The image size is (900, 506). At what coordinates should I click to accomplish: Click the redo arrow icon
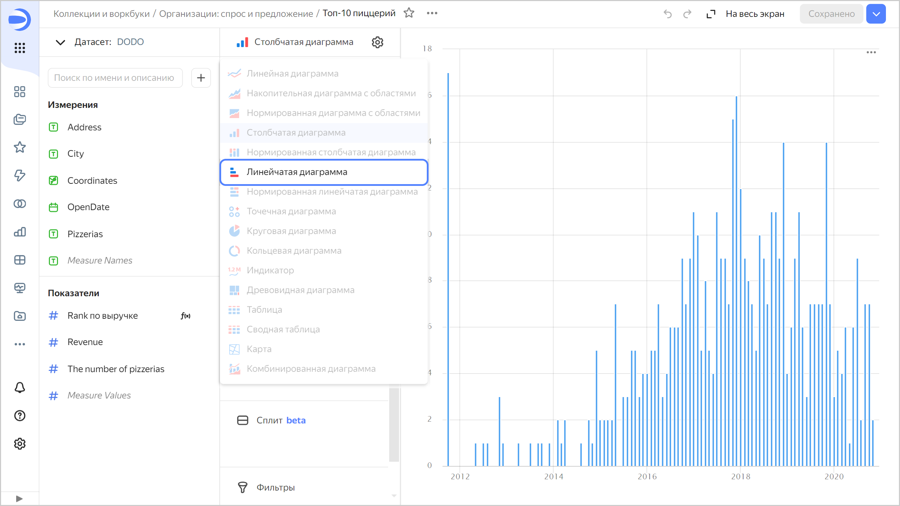point(687,14)
